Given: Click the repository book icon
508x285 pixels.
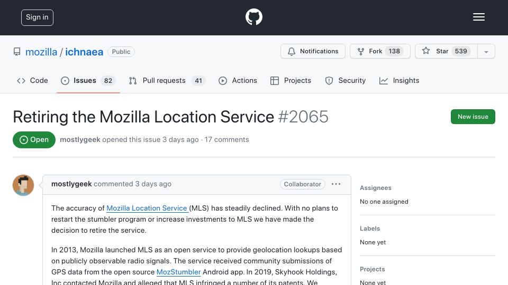Looking at the screenshot, I should [17, 52].
